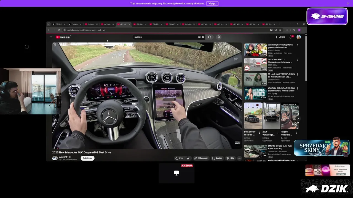Subscribe with the Subskrybuj button
Screen dimensions: 353x198
pyautogui.click(x=87, y=158)
